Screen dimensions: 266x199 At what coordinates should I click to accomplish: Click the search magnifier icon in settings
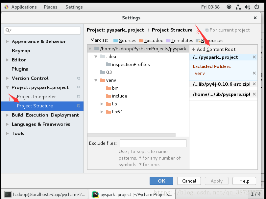coord(8,30)
